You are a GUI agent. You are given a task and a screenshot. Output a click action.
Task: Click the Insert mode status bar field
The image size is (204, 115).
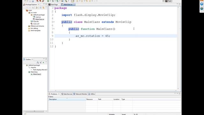point(124,114)
